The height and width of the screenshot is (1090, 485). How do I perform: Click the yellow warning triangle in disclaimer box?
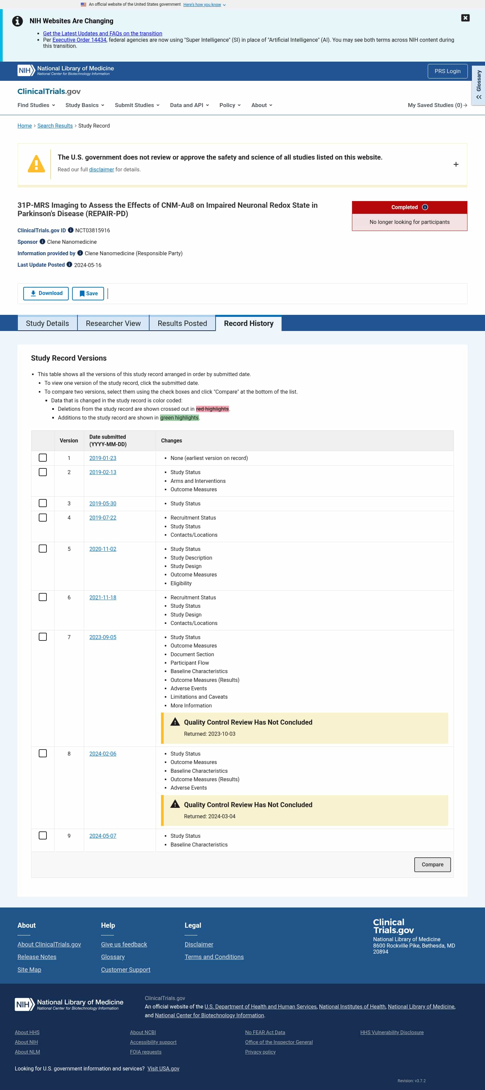pyautogui.click(x=36, y=164)
